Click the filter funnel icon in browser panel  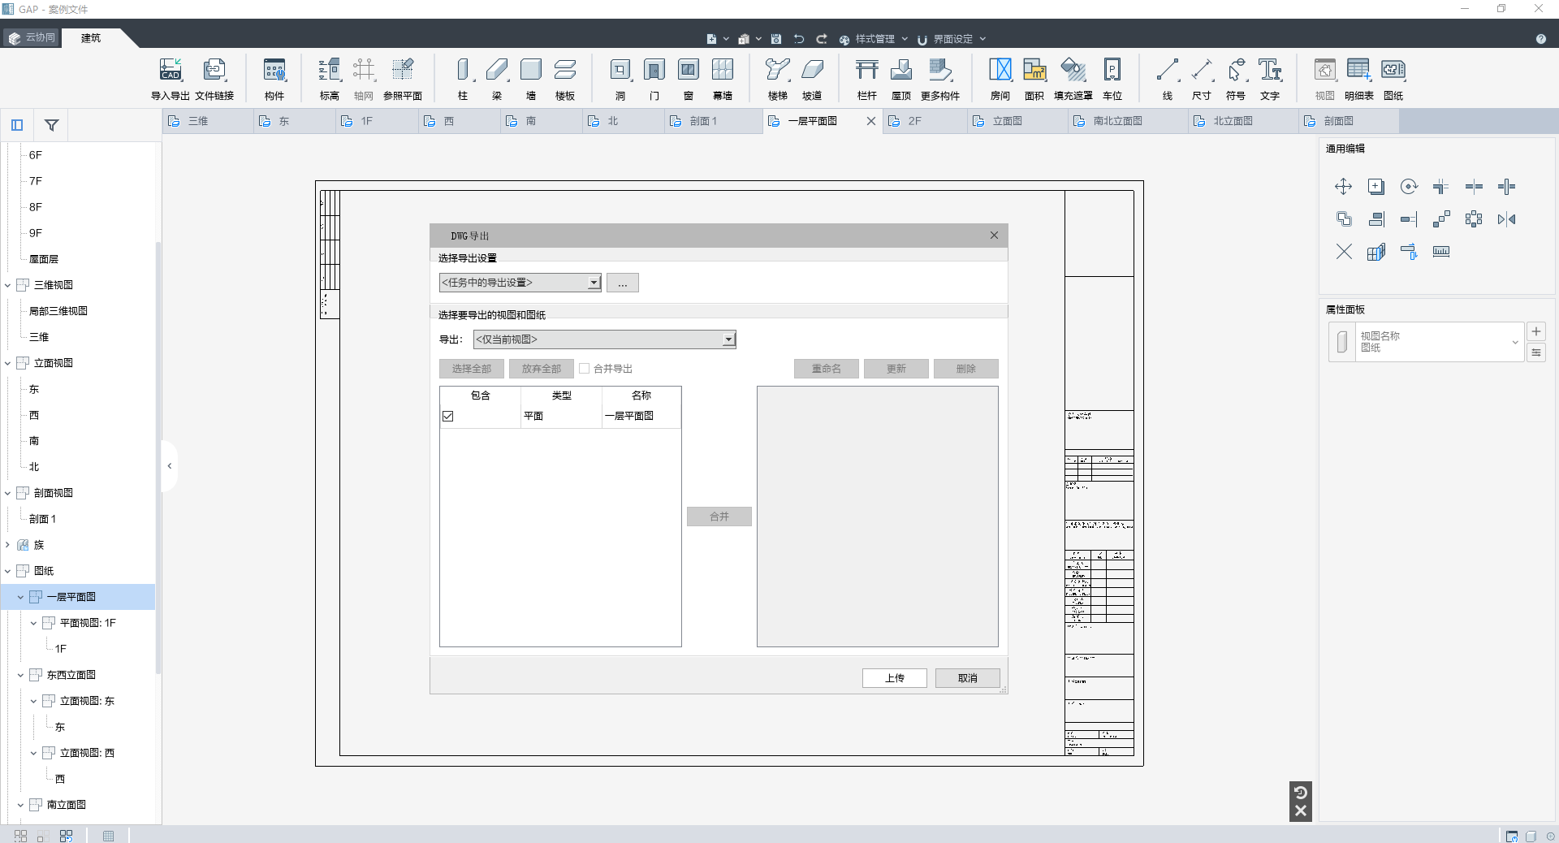pos(51,125)
